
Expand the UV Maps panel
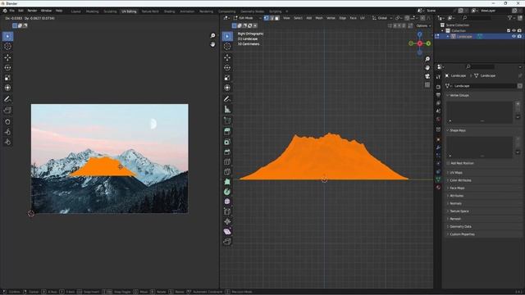pos(456,173)
